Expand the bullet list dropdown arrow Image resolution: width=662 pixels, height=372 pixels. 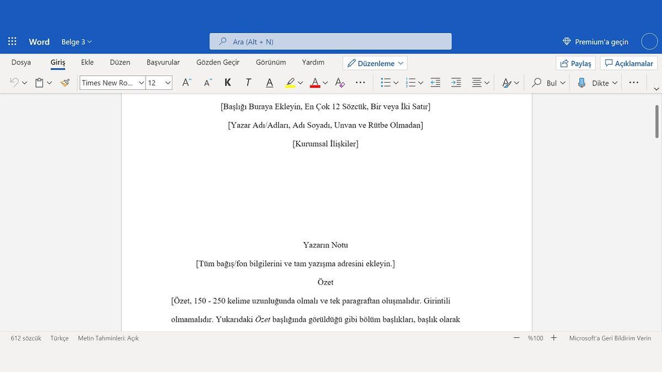[x=396, y=82]
